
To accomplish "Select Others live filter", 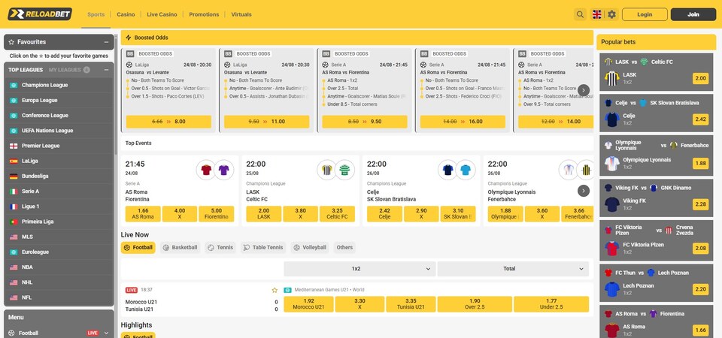I will [x=344, y=247].
